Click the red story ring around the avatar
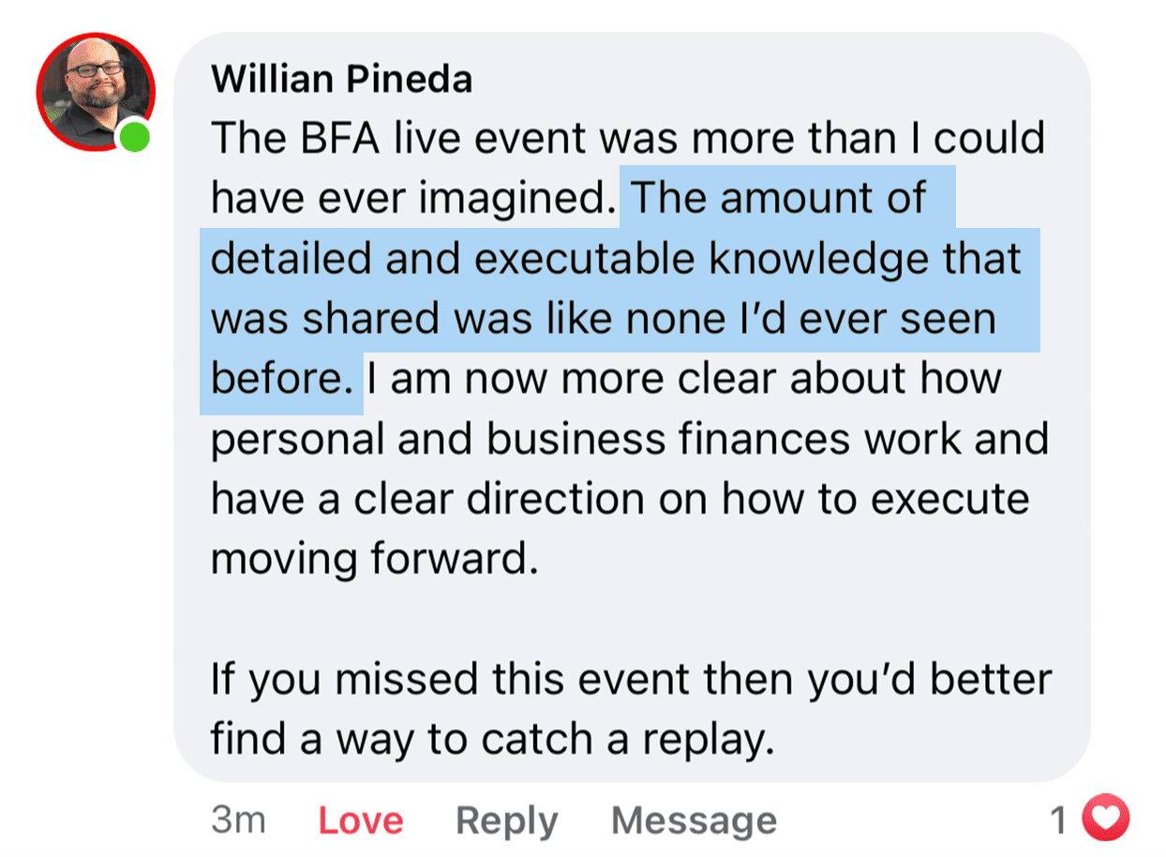This screenshot has height=857, width=1166. tap(97, 92)
